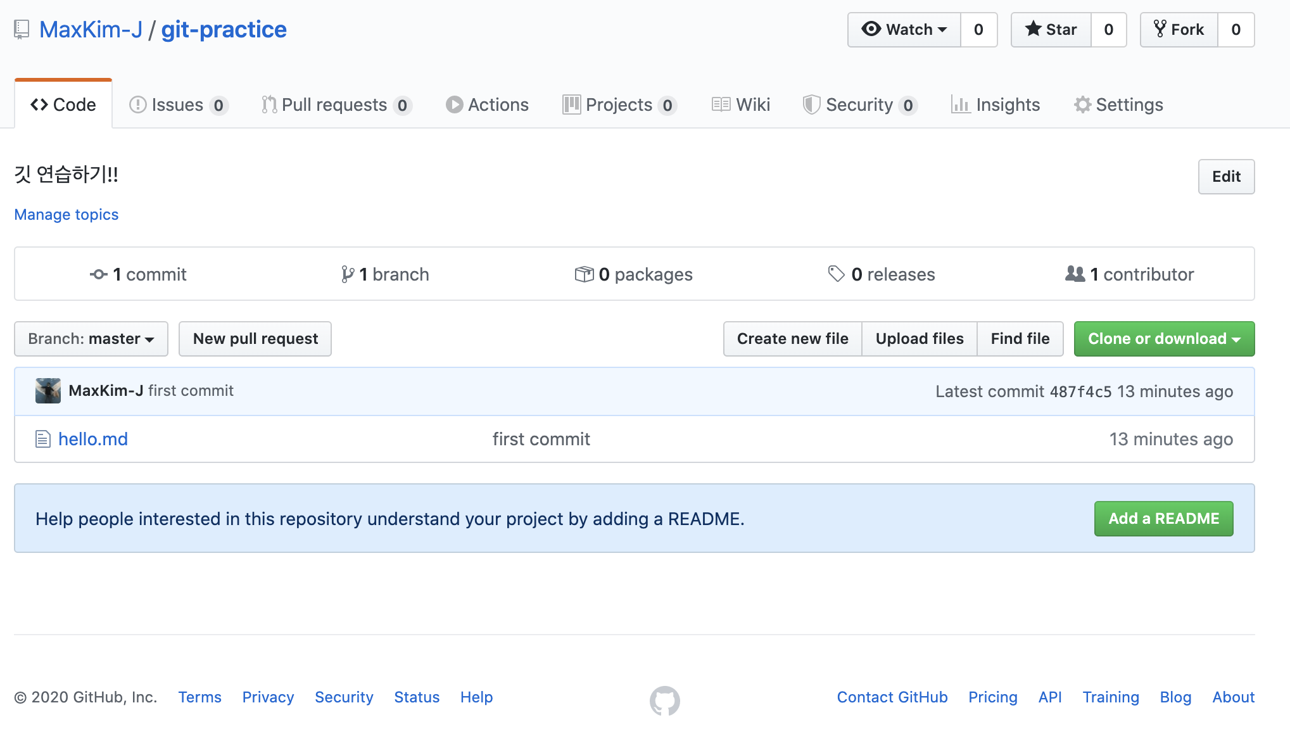Open the Branch: master dropdown

click(x=91, y=339)
